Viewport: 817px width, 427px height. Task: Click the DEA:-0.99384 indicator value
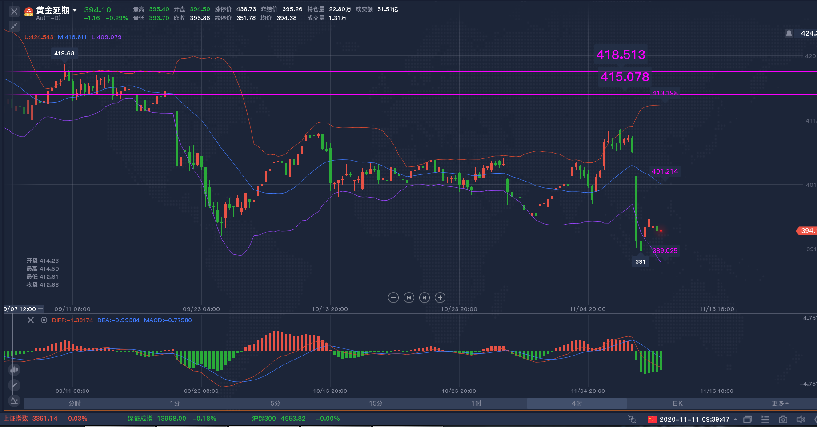click(118, 320)
